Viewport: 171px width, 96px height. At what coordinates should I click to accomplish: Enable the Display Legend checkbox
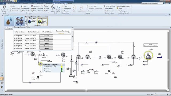[118, 11]
